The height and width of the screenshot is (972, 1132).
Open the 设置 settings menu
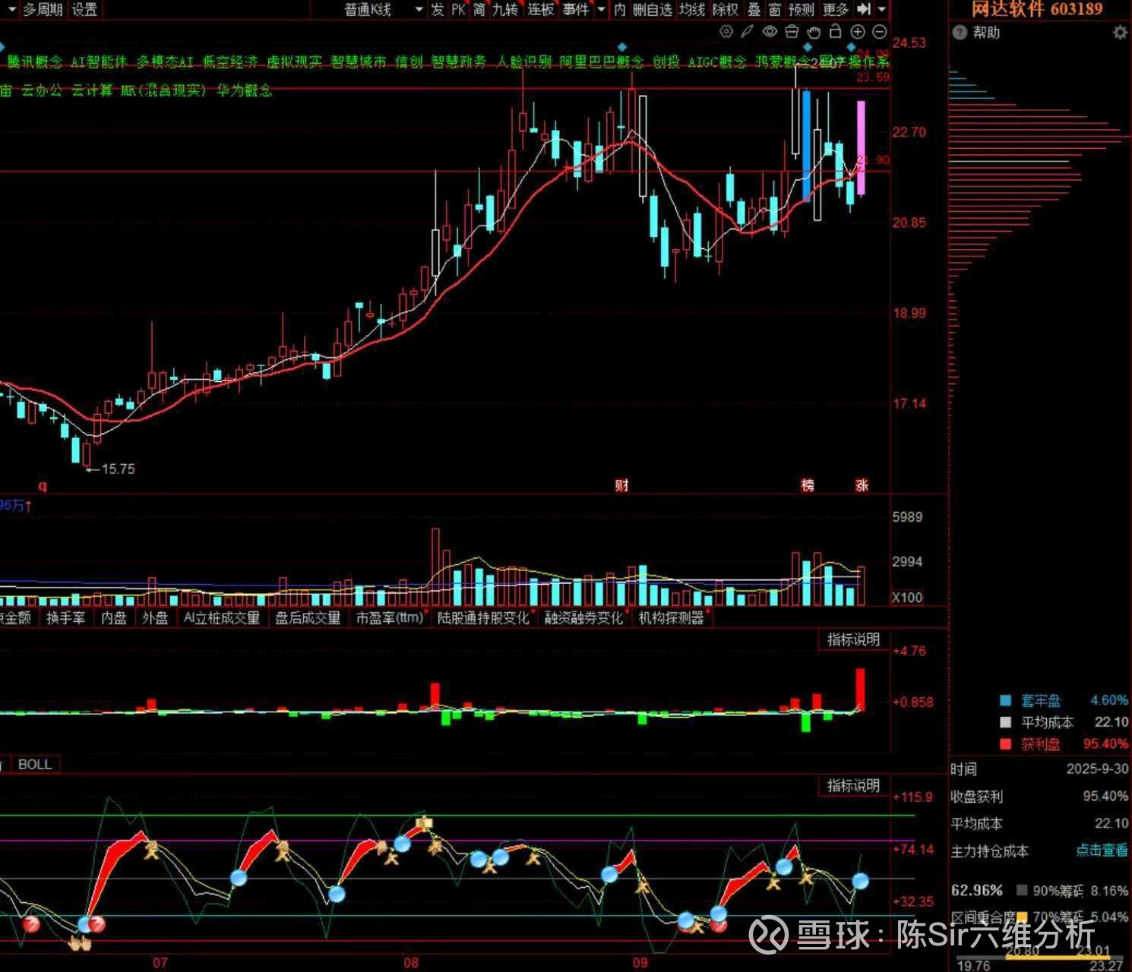pyautogui.click(x=84, y=9)
